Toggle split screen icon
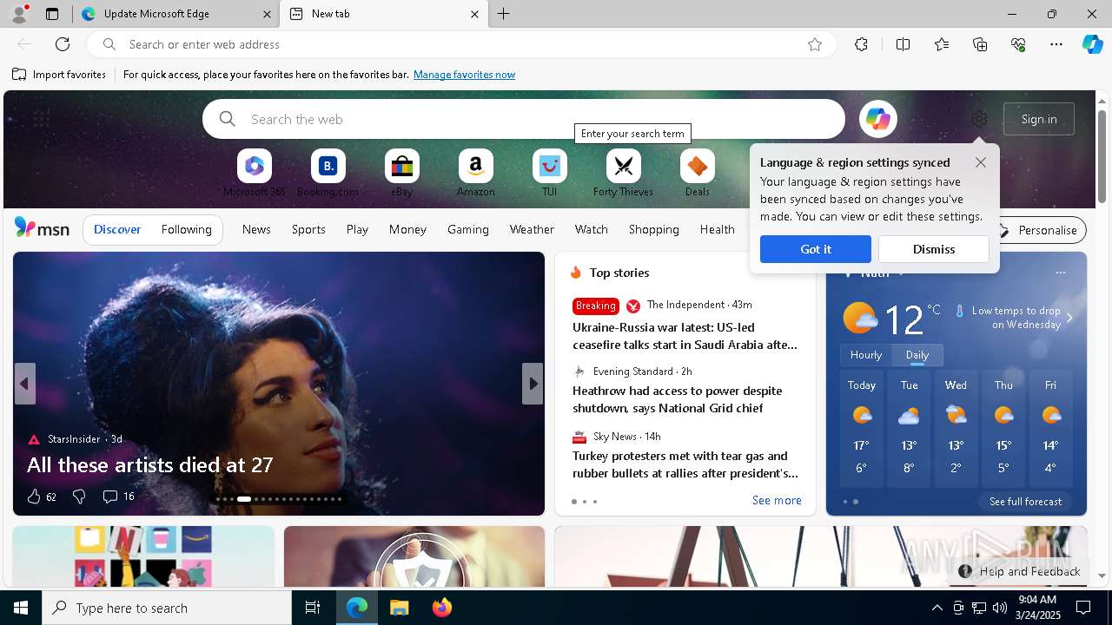Image resolution: width=1112 pixels, height=625 pixels. (x=903, y=44)
